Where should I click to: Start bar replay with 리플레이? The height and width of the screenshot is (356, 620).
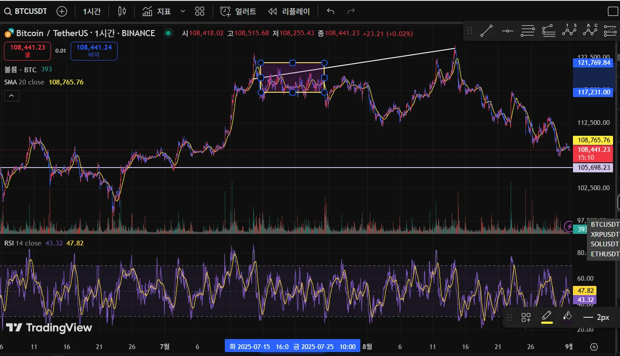pos(289,11)
